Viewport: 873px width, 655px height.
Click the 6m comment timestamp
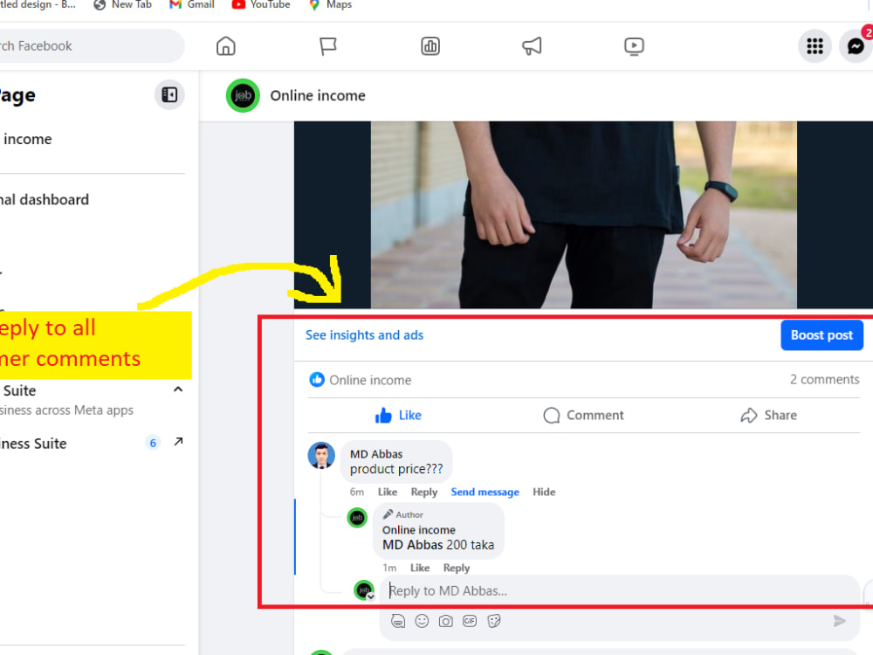(357, 492)
